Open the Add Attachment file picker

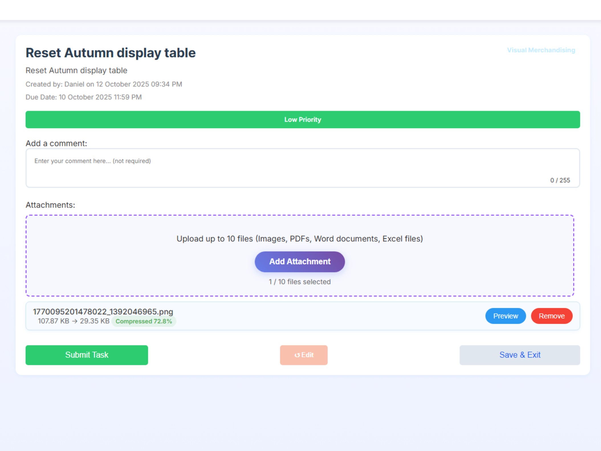pos(300,261)
